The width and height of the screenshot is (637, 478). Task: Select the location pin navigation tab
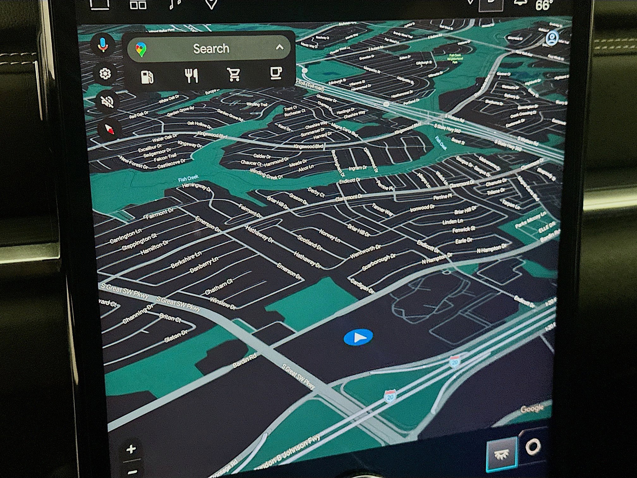[211, 4]
